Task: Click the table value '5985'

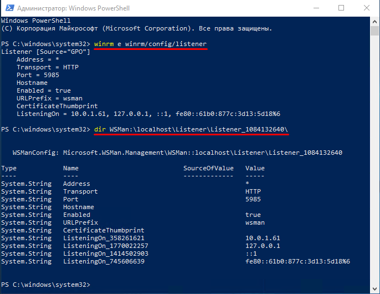Action: [x=253, y=199]
